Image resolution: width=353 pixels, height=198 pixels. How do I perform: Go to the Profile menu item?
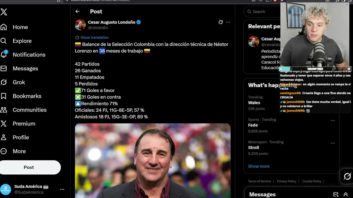[x=21, y=137]
